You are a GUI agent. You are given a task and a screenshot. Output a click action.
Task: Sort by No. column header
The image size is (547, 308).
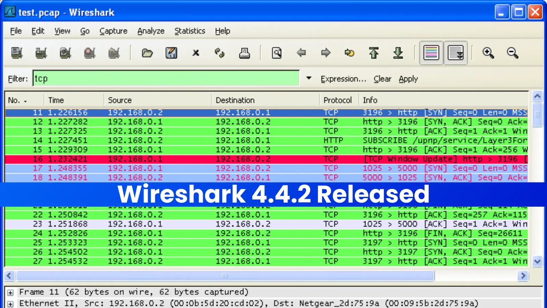[x=24, y=100]
